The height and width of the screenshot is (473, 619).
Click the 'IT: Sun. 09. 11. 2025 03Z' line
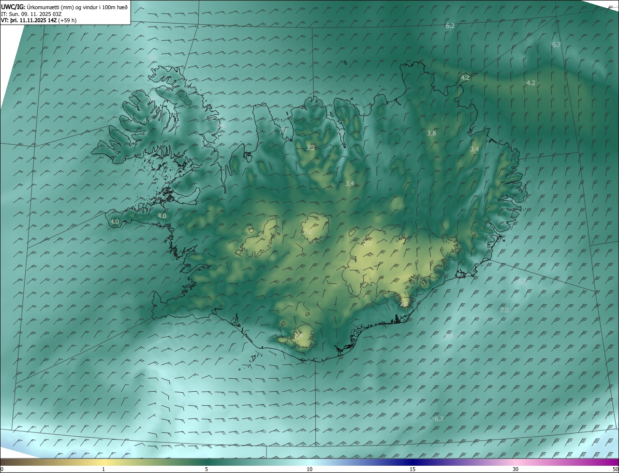[31, 14]
